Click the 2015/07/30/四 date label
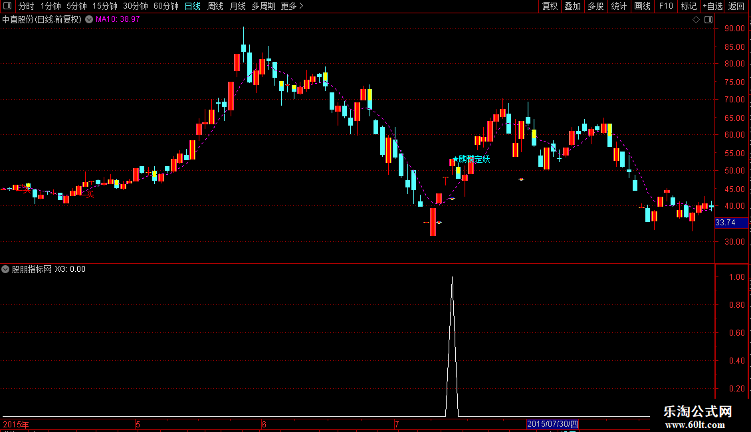751x432 pixels. click(553, 424)
